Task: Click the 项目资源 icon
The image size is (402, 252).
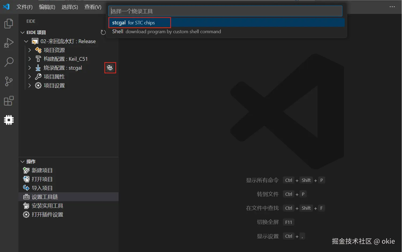Action: click(x=38, y=50)
